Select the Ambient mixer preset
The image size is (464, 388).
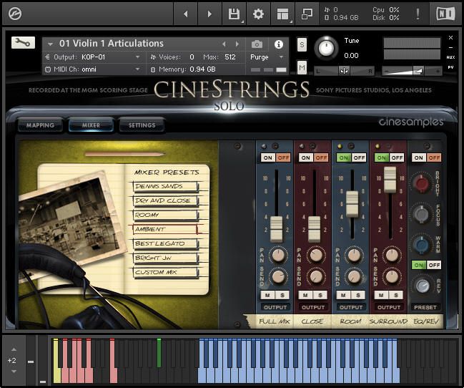coord(165,229)
